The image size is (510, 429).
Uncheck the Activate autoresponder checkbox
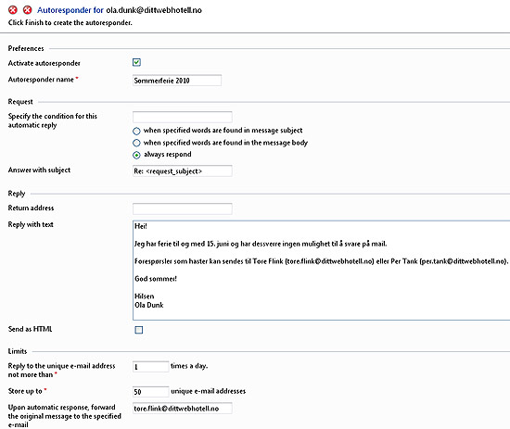(x=136, y=62)
